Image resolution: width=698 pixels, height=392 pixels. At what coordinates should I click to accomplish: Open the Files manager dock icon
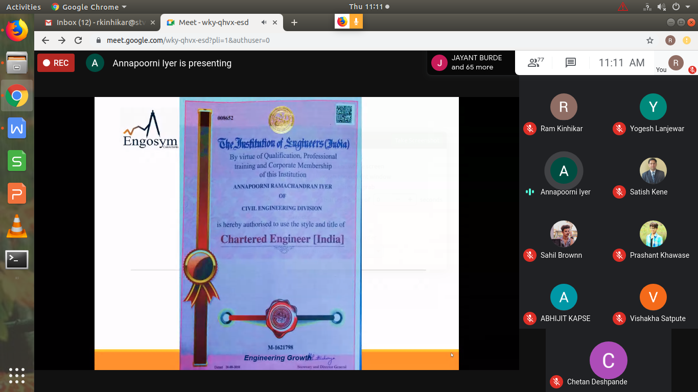click(x=17, y=63)
